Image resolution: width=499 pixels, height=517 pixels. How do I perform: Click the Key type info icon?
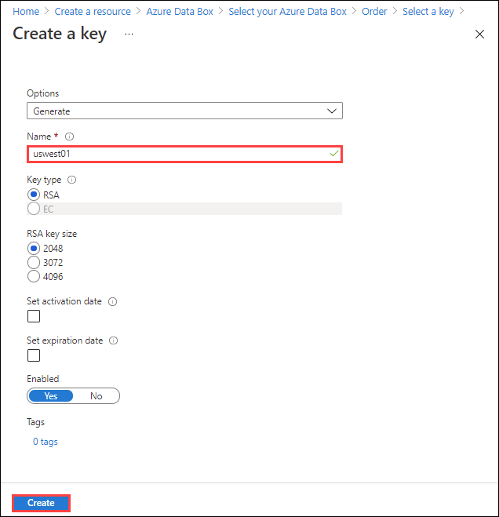(71, 180)
